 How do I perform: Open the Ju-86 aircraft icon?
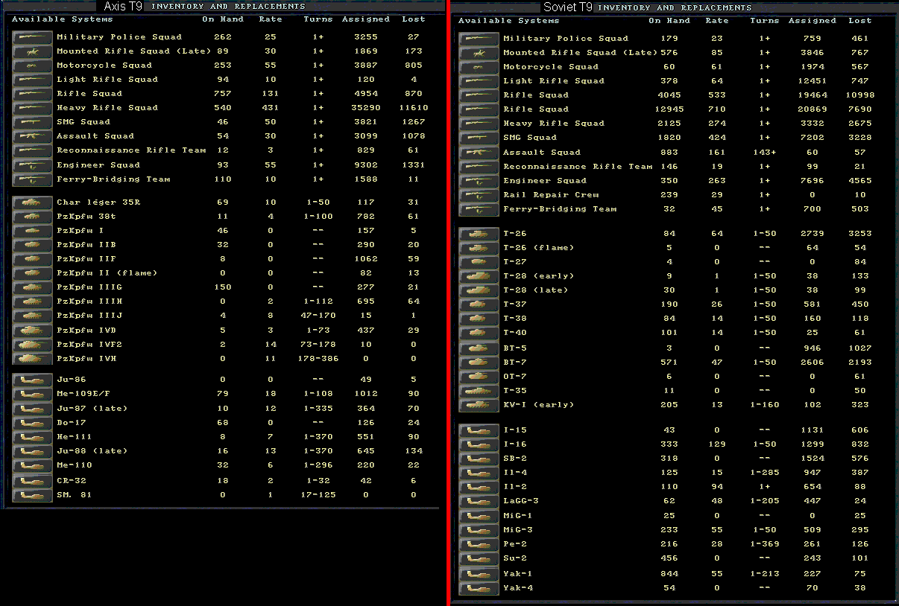32,380
